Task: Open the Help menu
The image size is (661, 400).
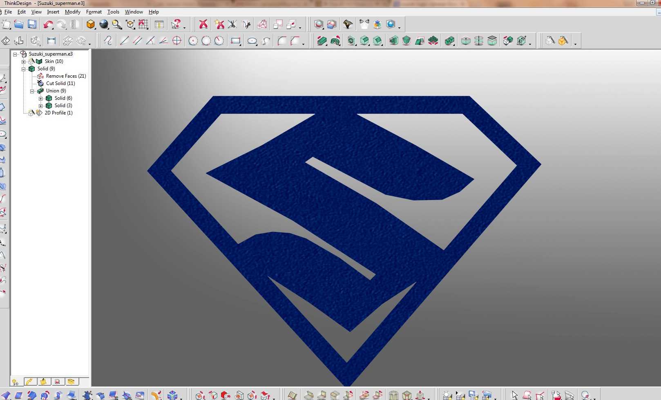Action: point(154,12)
